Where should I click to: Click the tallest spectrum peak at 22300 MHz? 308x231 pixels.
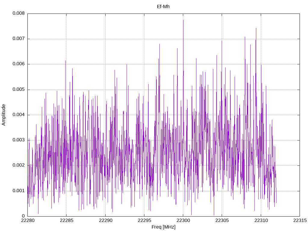pyautogui.click(x=183, y=20)
